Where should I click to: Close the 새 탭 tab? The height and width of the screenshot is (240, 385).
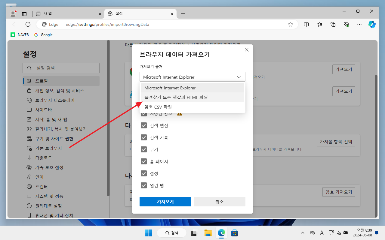point(100,14)
